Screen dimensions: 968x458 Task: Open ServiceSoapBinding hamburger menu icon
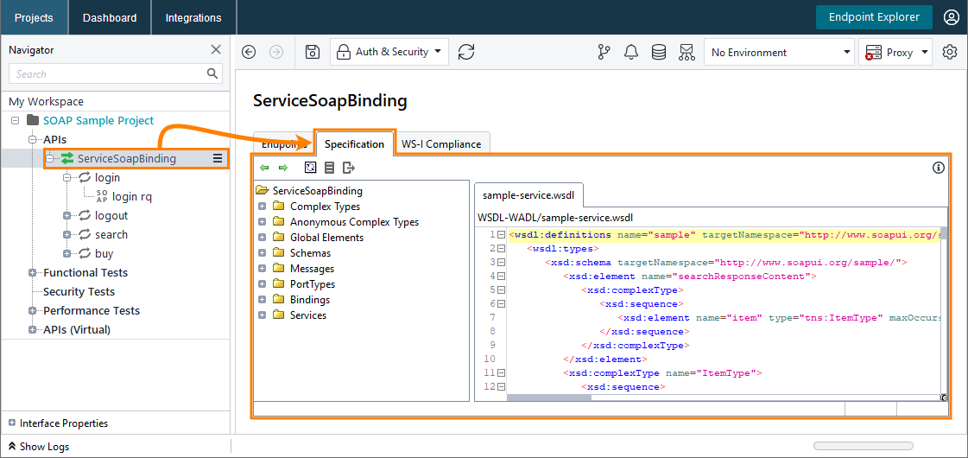coord(218,158)
